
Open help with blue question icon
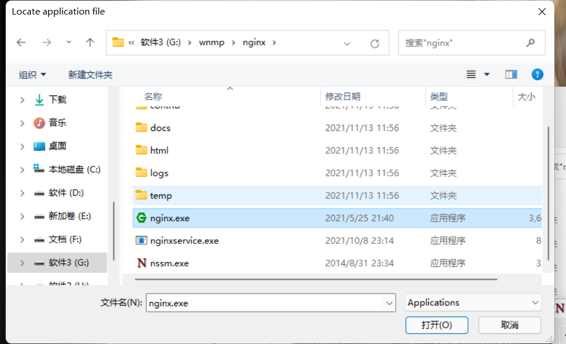[x=537, y=75]
